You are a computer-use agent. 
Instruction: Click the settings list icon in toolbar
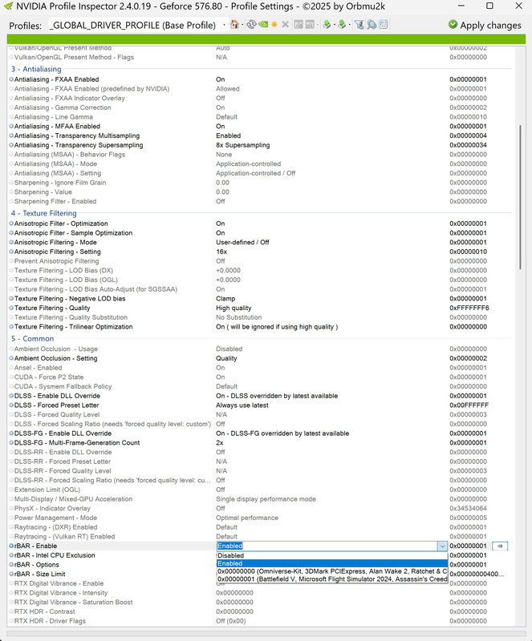tap(384, 25)
